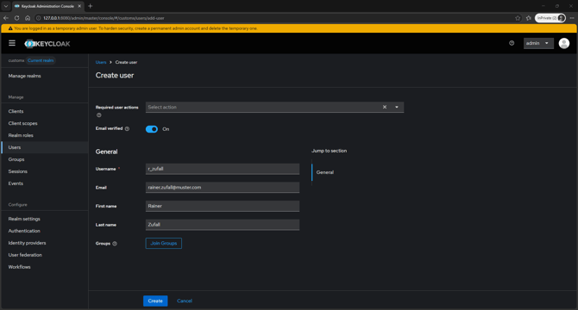This screenshot has height=310, width=578.
Task: Click help icon beside Email verified
Action: (127, 128)
